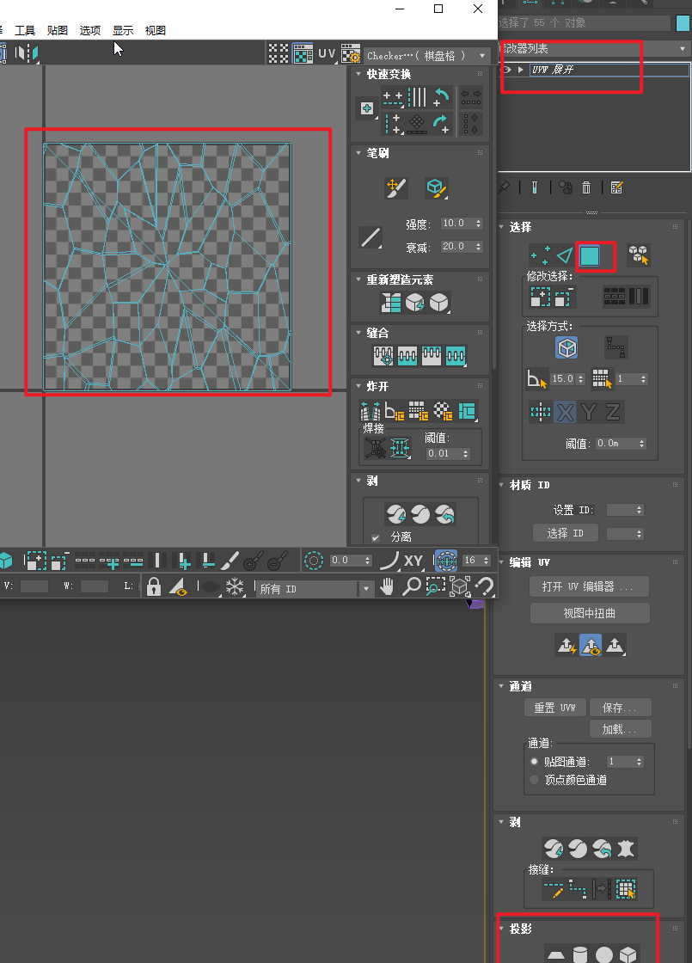Activate the polygon sub-object selection mode
692x963 pixels.
click(x=590, y=256)
